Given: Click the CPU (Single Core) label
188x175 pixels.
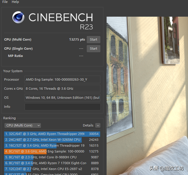Looking at the screenshot, I should (x=18, y=49).
